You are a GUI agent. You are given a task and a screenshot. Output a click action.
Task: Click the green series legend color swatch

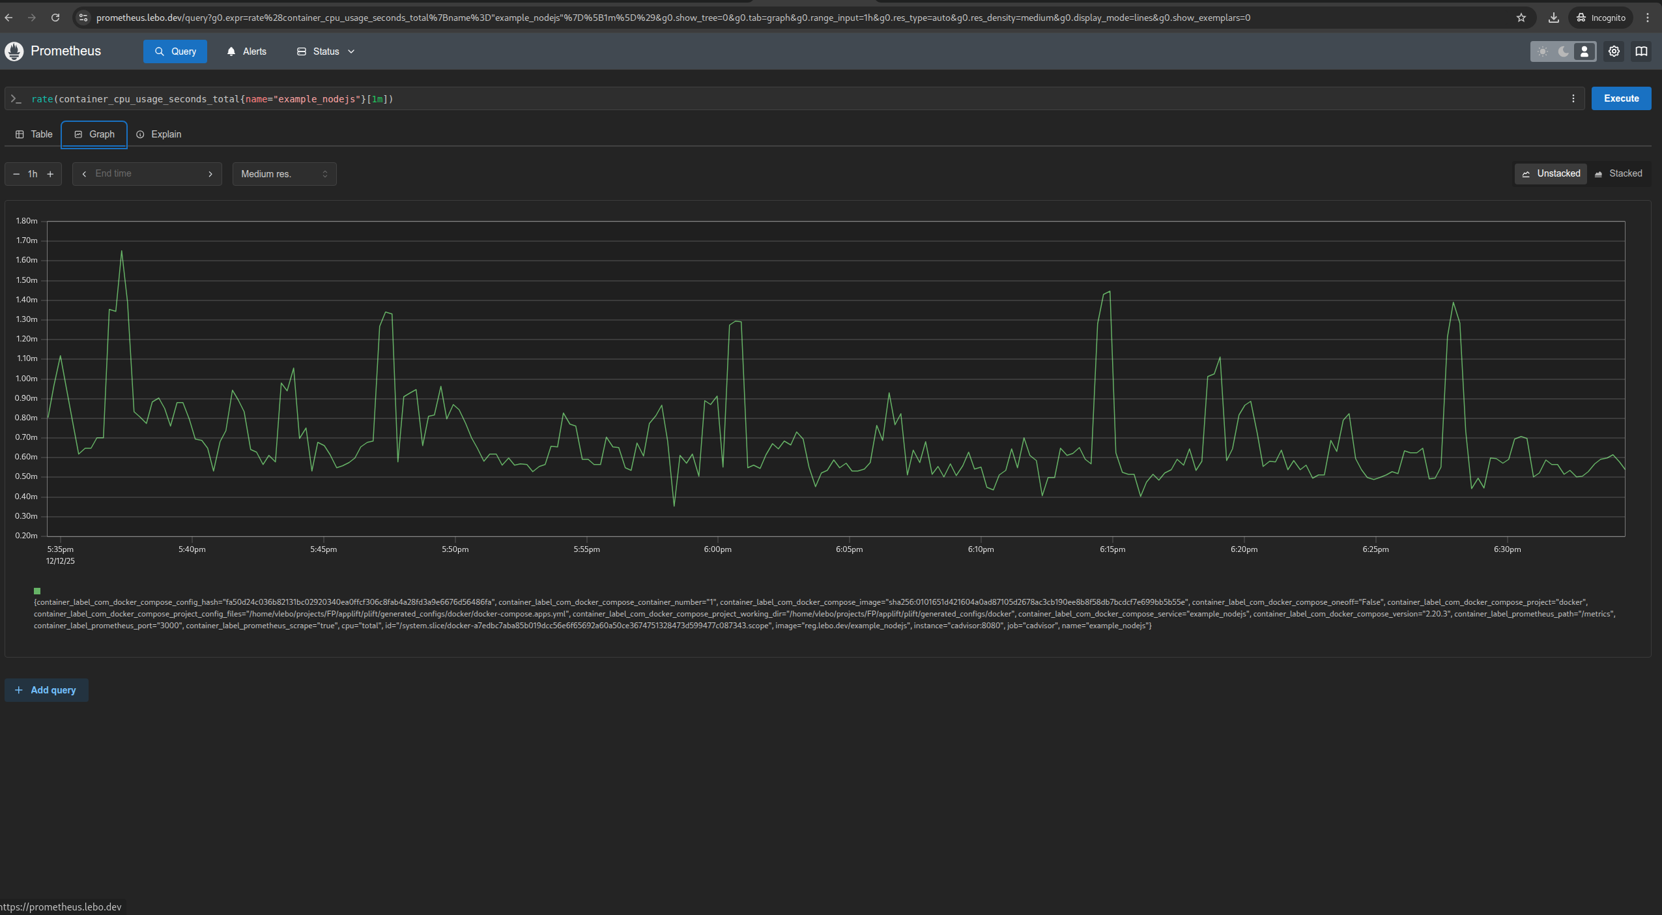[x=38, y=591]
